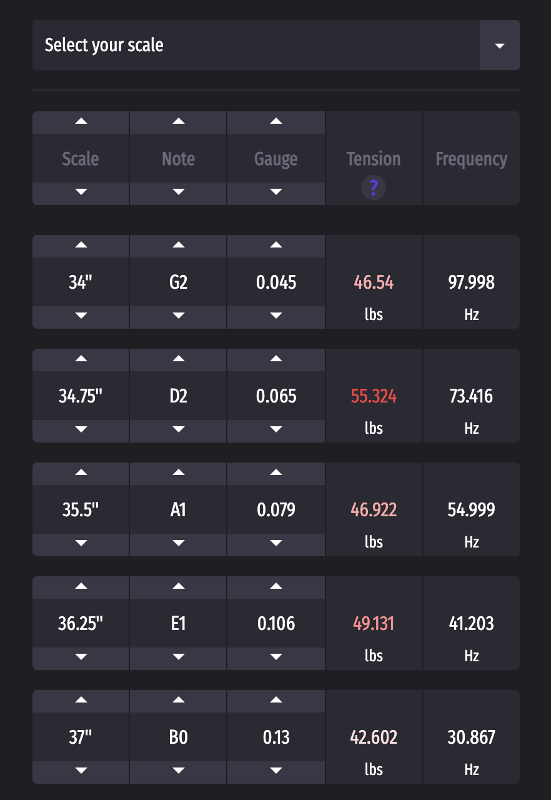The image size is (551, 800).
Task: Raise the E1 note up arrow
Action: click(178, 587)
